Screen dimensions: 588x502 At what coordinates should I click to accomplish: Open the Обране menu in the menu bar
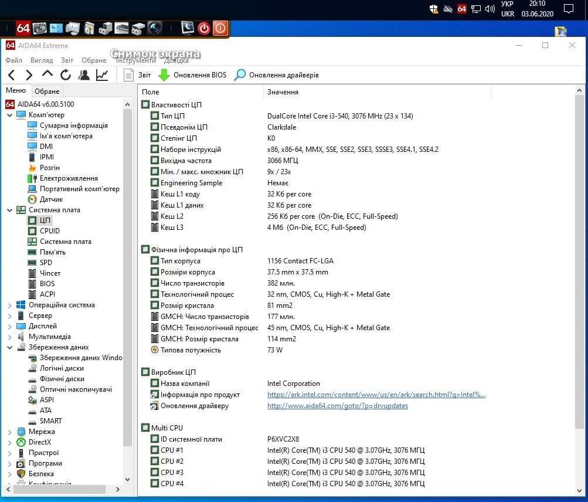pos(94,60)
